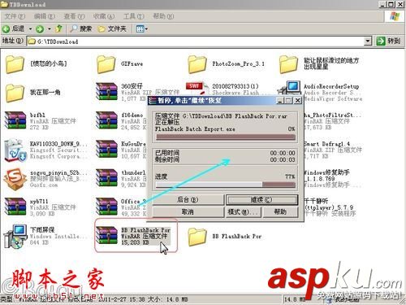Click the Forward arrow icon in the toolbar

[40, 28]
